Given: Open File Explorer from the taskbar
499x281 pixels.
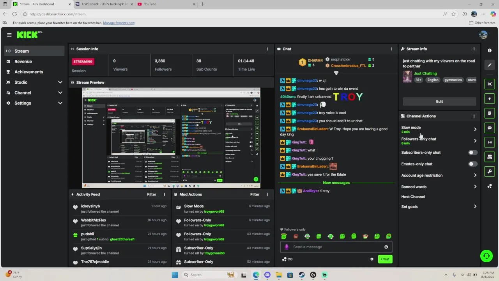Looking at the screenshot, I should (x=279, y=275).
